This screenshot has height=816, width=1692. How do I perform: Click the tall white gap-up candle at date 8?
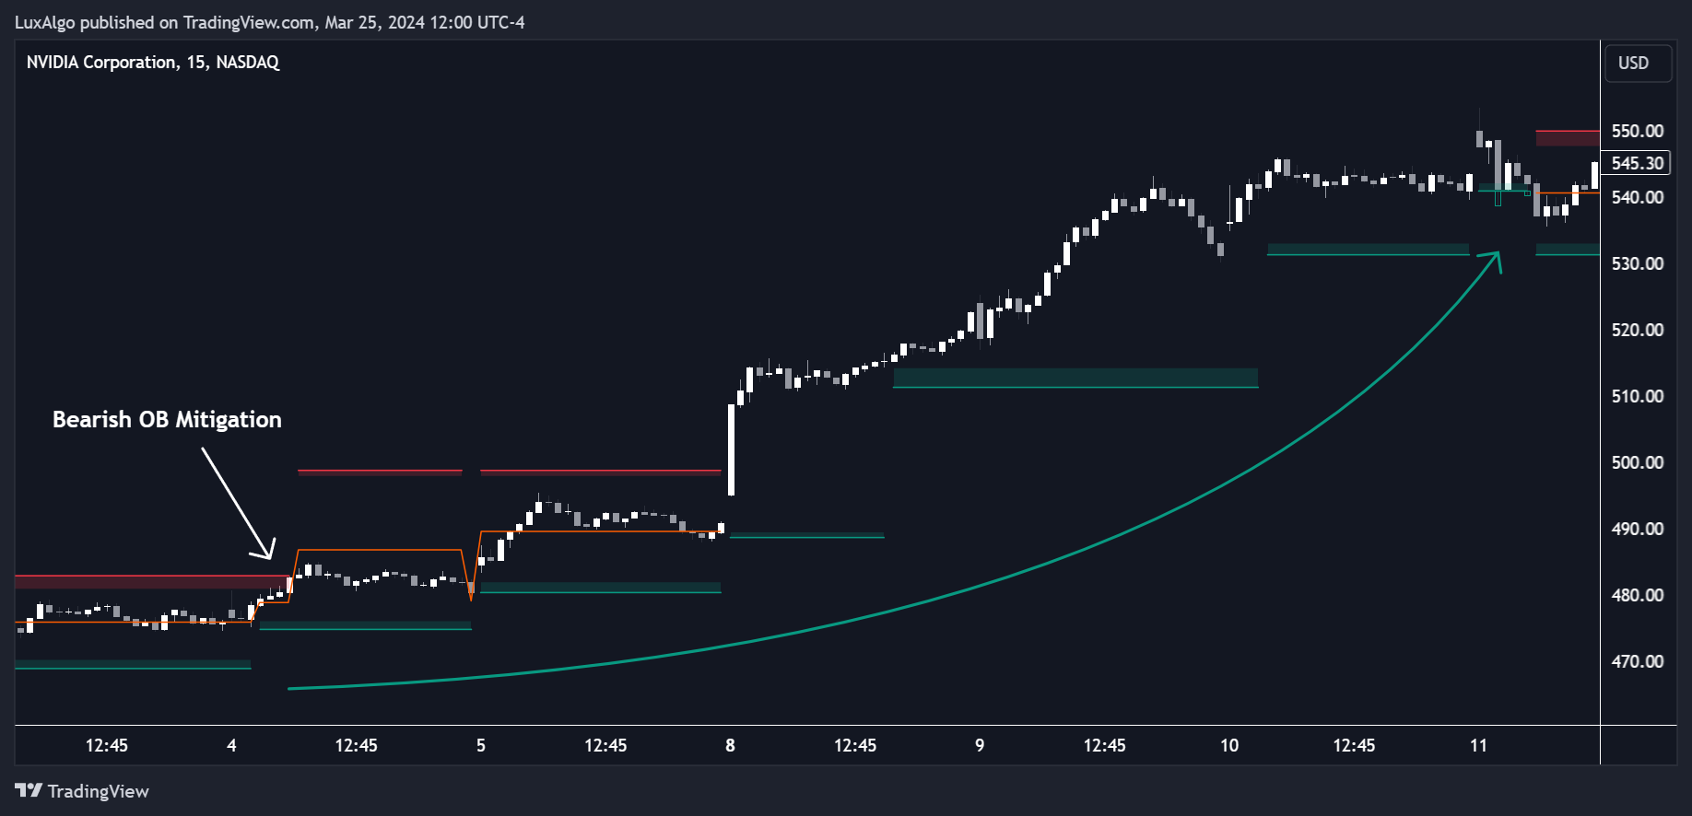pyautogui.click(x=732, y=449)
